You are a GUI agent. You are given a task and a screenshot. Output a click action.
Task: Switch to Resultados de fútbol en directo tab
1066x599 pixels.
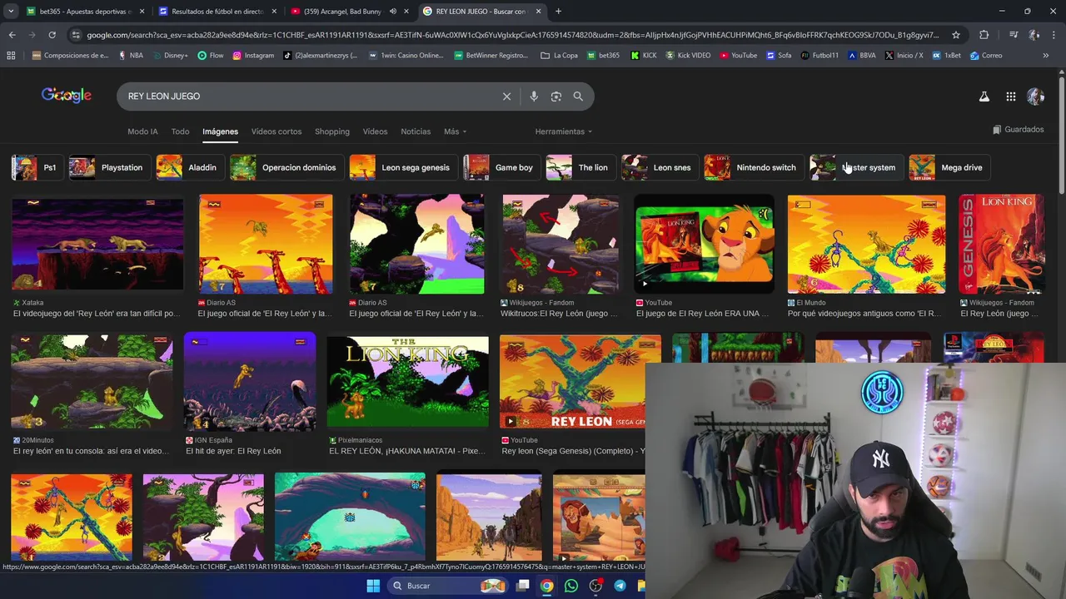point(217,12)
